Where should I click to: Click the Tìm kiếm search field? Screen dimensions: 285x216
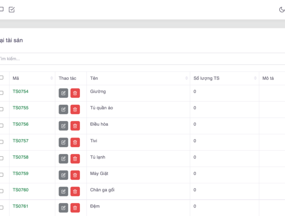[x=135, y=58]
